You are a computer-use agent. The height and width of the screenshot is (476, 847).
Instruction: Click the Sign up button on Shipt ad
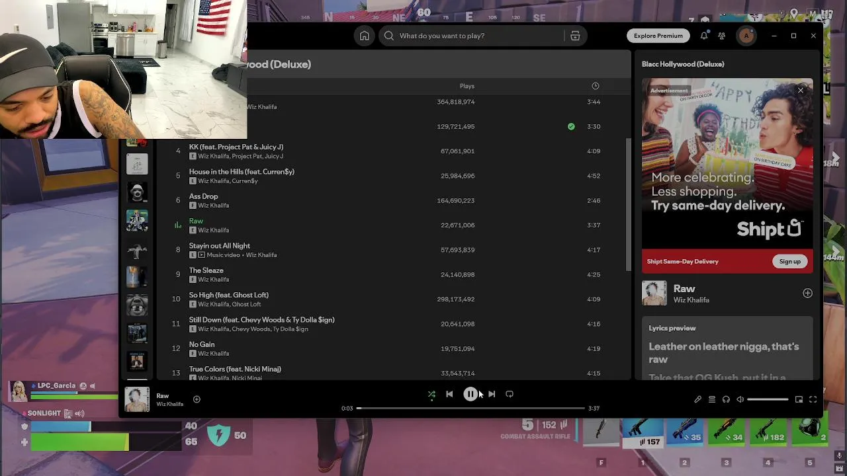point(789,261)
